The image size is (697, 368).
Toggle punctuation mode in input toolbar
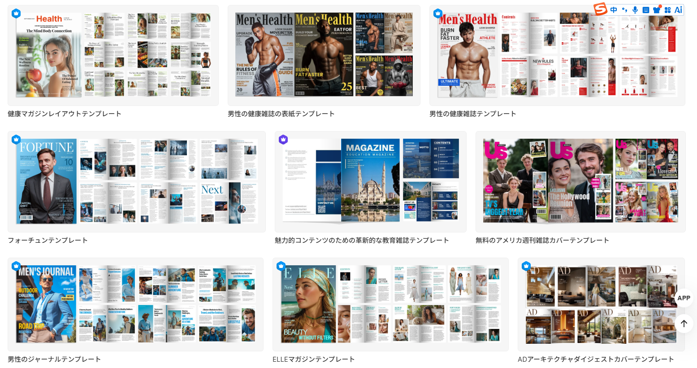[624, 10]
